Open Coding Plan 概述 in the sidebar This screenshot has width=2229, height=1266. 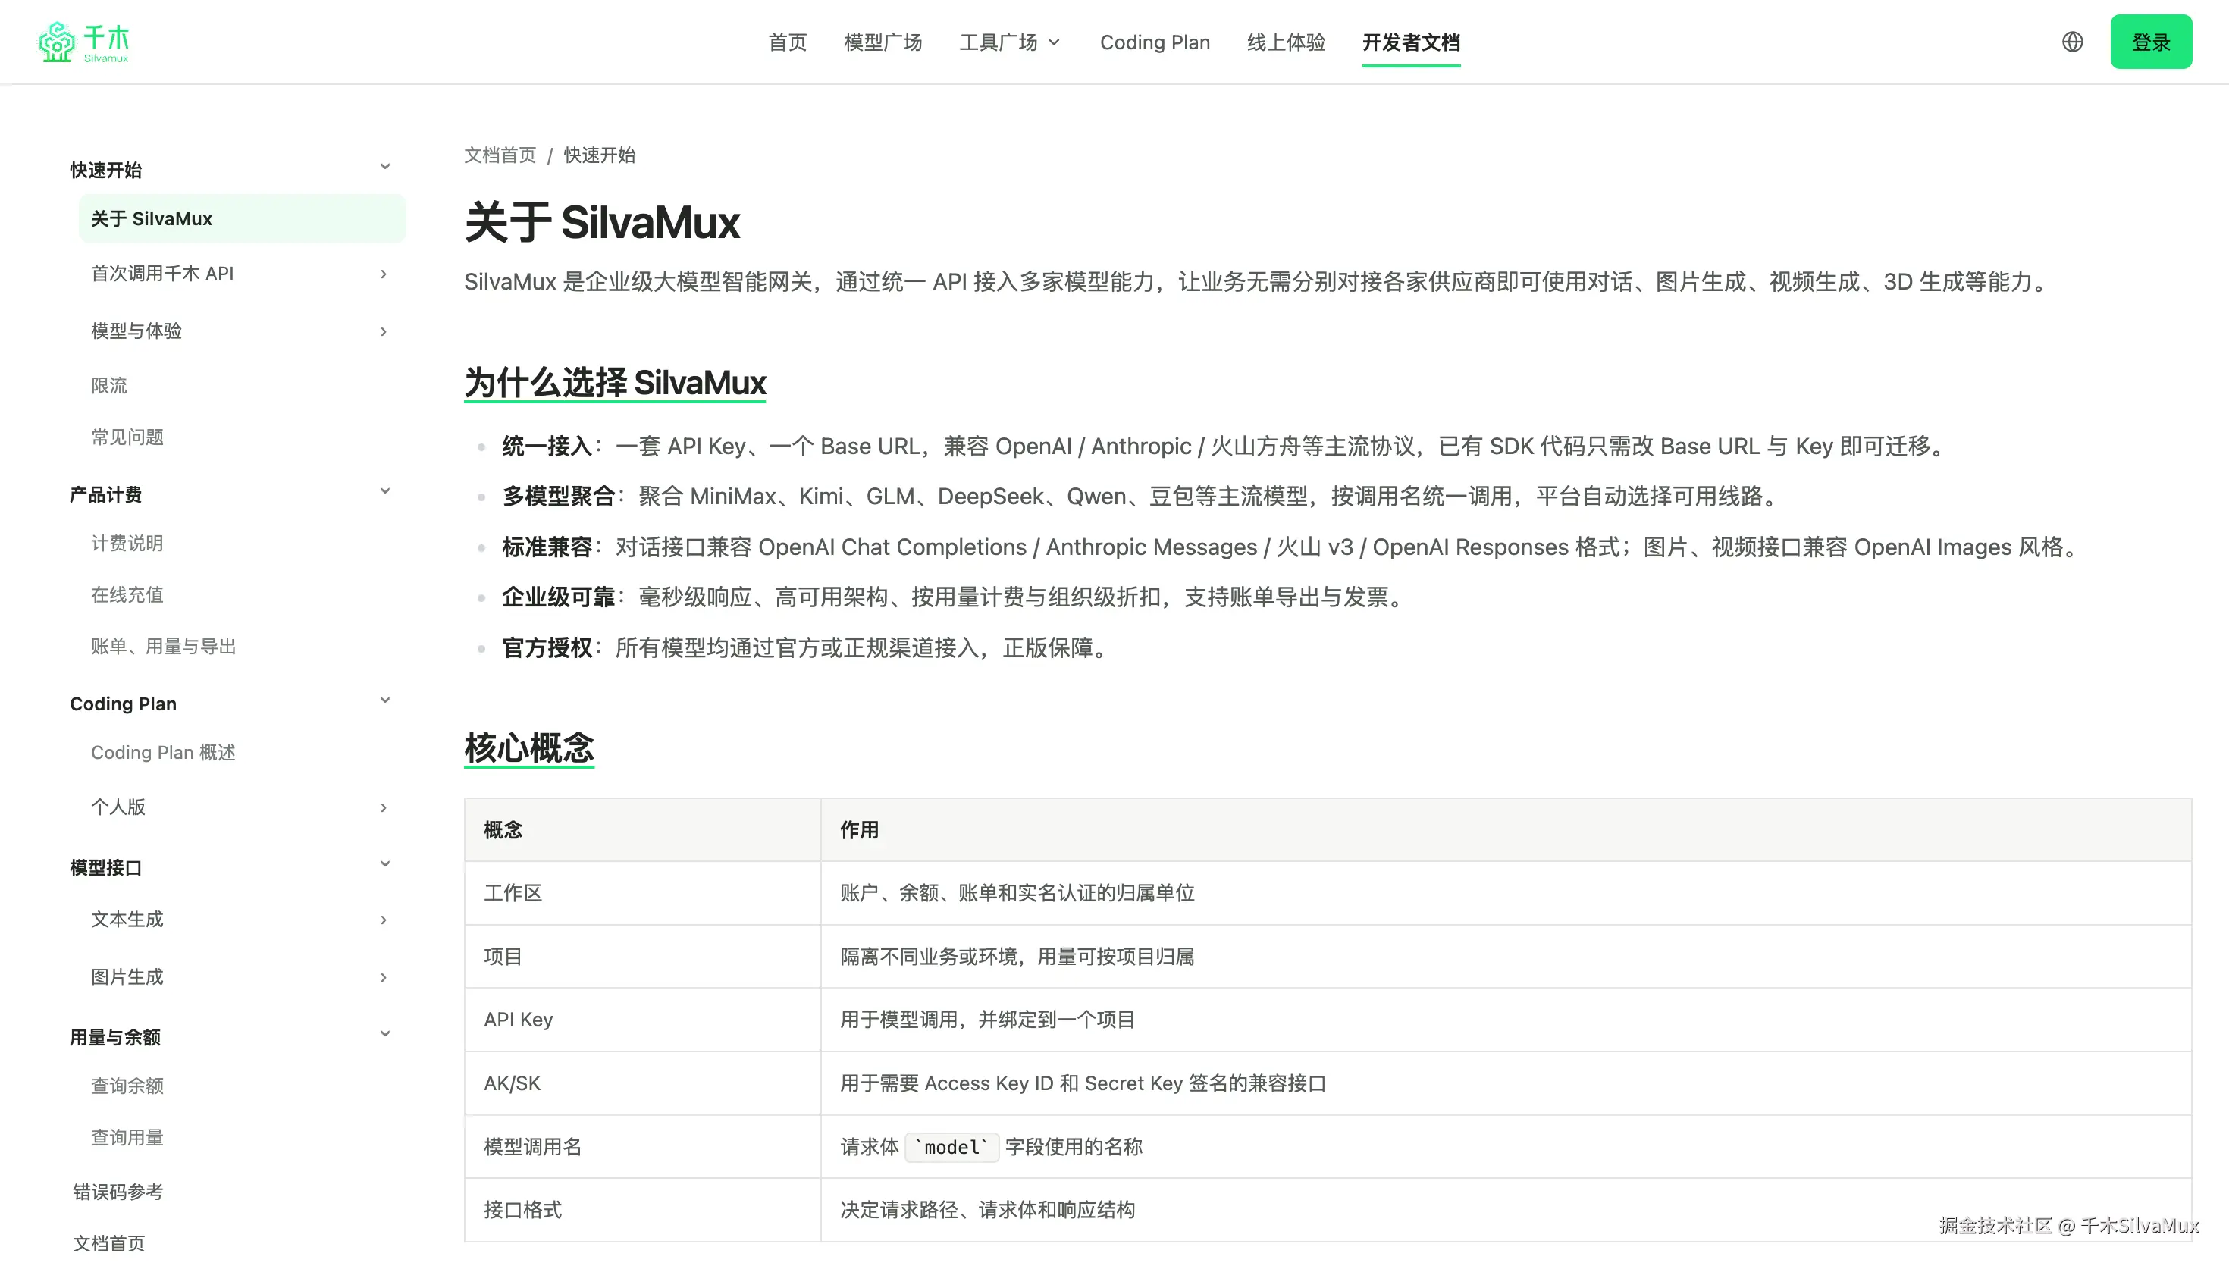tap(164, 752)
